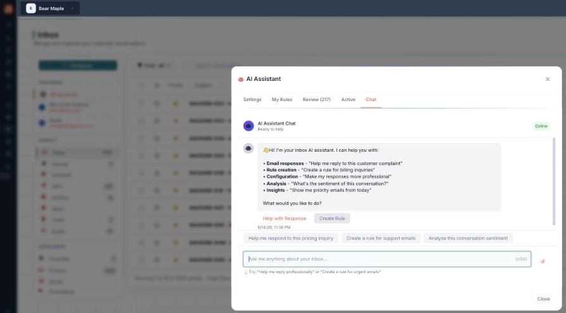Focus the 'Ask me anything about your inbox' field
Screen dimensions: 566x313
(x=387, y=259)
